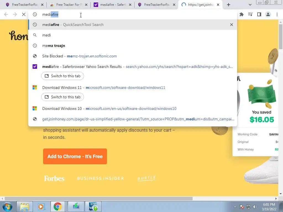Stop loading the page with X button
This screenshot has height=212, width=283.
click(24, 14)
